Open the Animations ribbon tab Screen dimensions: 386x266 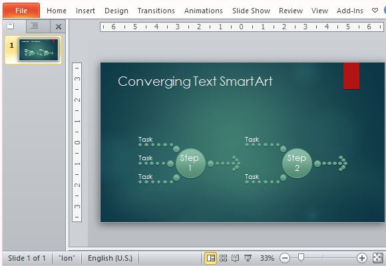[204, 11]
